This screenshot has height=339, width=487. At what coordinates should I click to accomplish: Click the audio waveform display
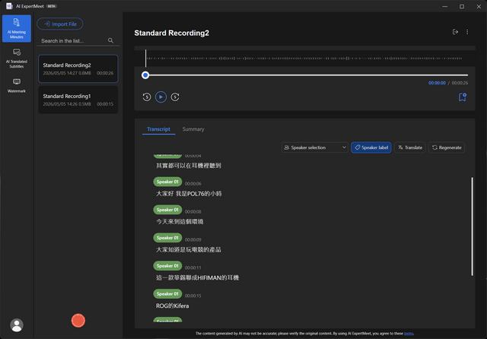304,58
